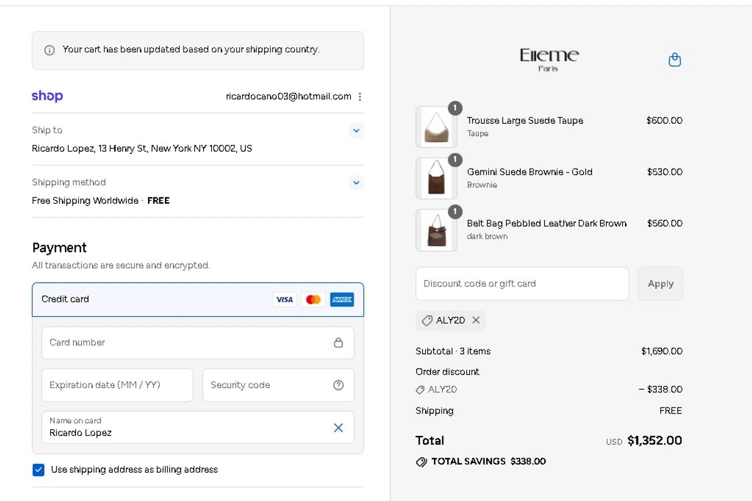
Task: Click the quantity badge on Gemini bag
Action: pos(455,160)
